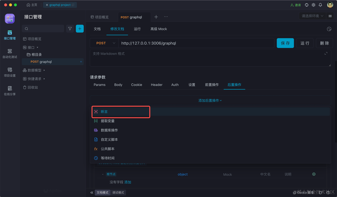
Task: Open notifications via the bell icon
Action: click(320, 5)
